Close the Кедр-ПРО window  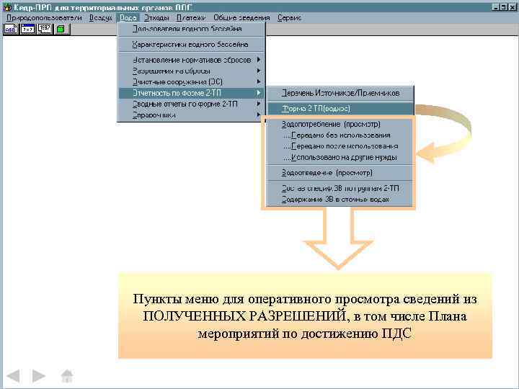(513, 7)
